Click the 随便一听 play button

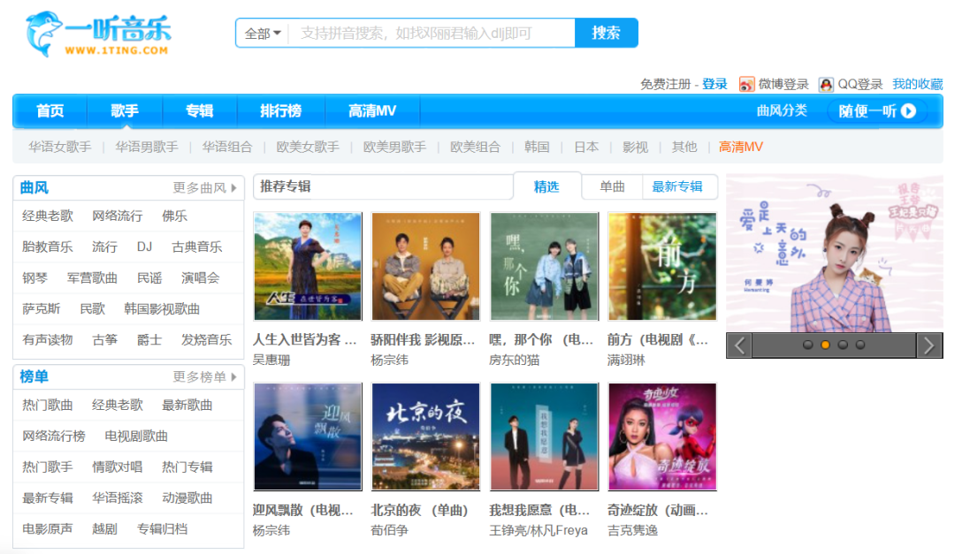click(877, 110)
